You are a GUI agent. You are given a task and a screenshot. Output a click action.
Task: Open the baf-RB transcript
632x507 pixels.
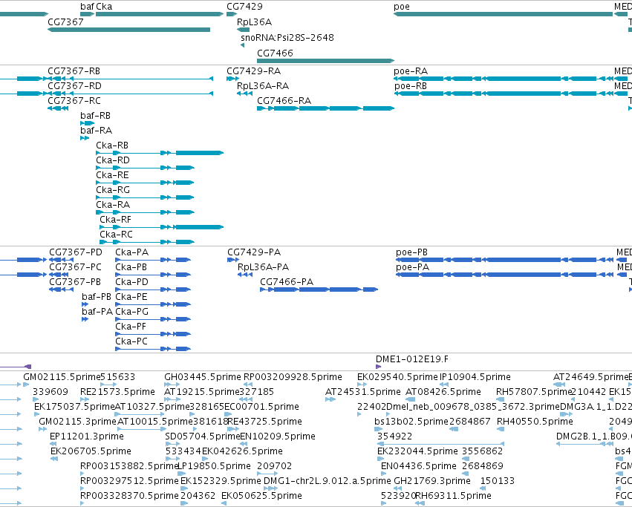point(88,123)
